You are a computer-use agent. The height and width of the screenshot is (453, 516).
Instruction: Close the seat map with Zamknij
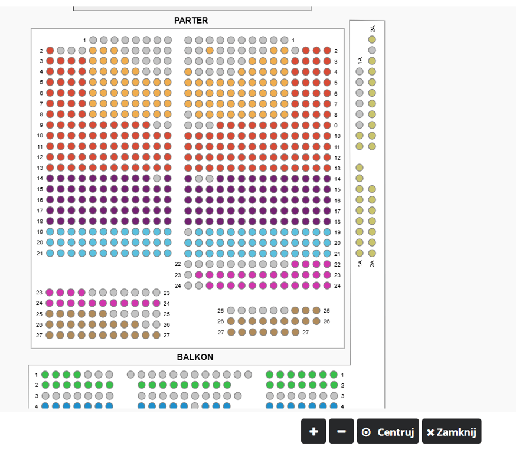[x=452, y=431]
